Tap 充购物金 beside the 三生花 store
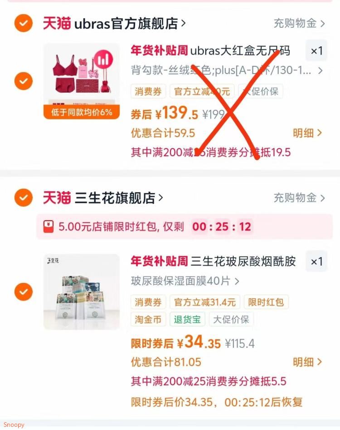 299,198
